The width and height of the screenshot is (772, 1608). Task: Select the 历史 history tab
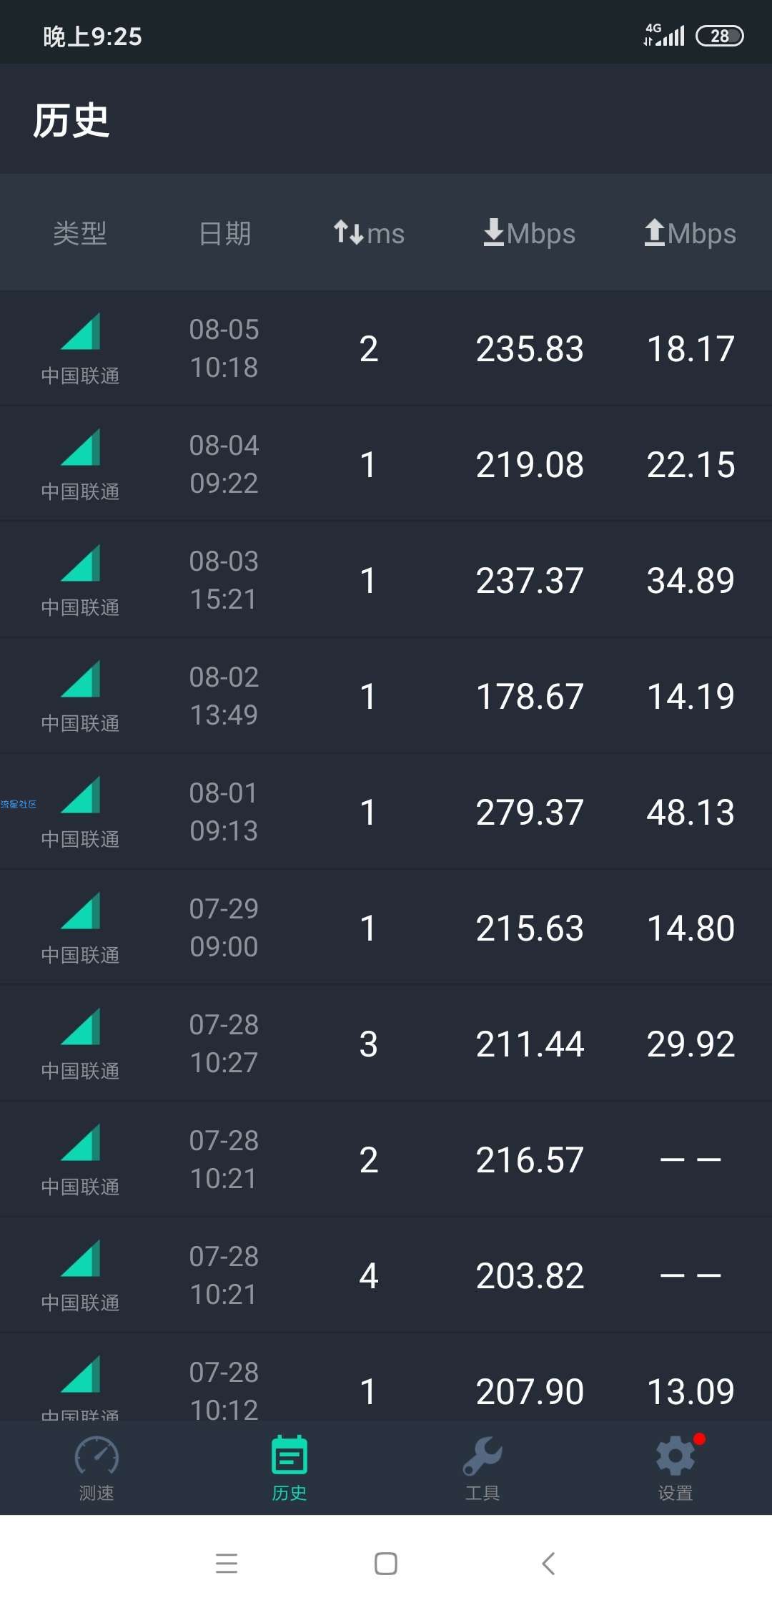click(x=289, y=1469)
